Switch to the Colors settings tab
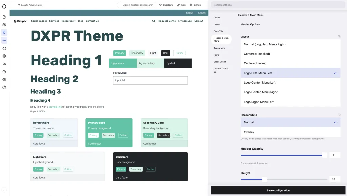This screenshot has height=196, width=347. [217, 17]
